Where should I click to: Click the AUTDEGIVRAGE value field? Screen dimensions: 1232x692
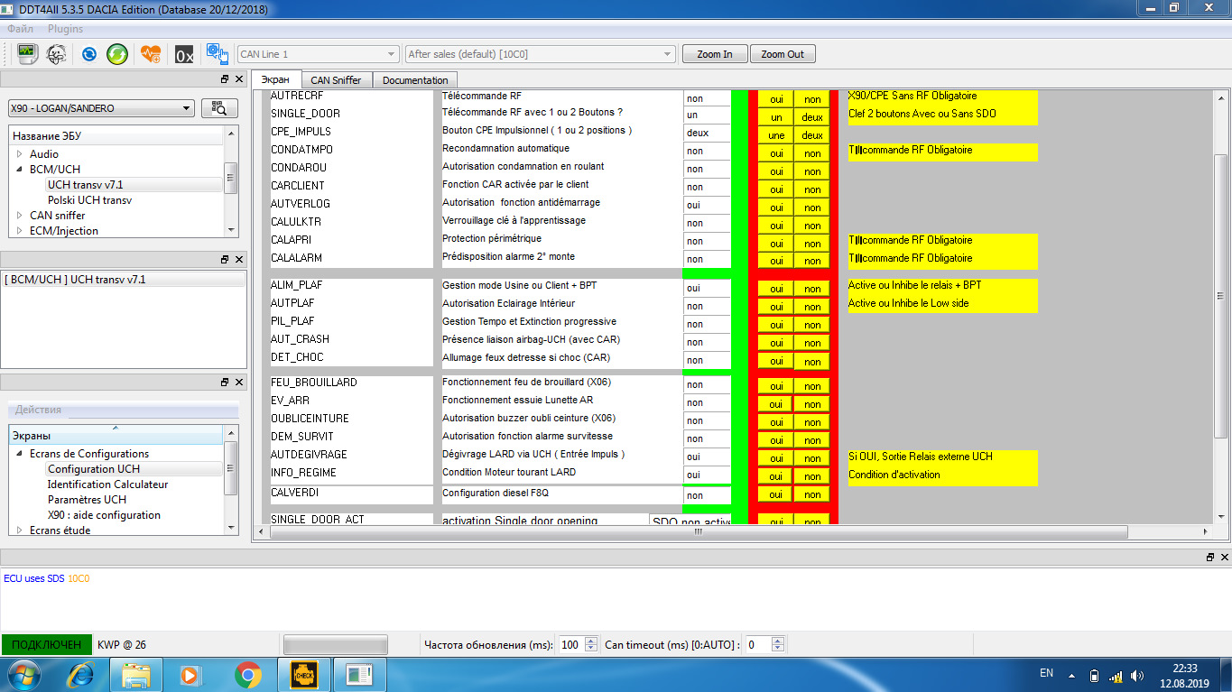(707, 457)
